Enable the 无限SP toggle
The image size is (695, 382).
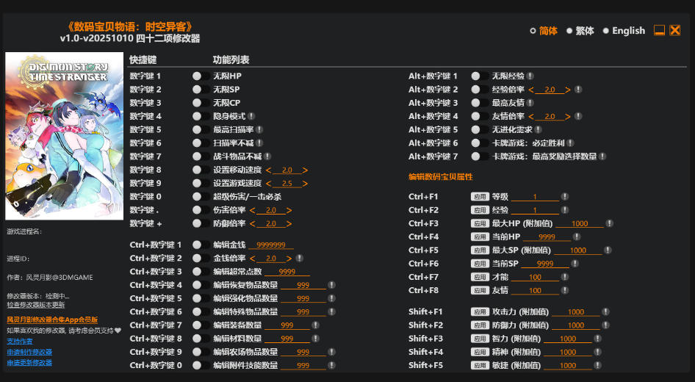[x=201, y=89]
